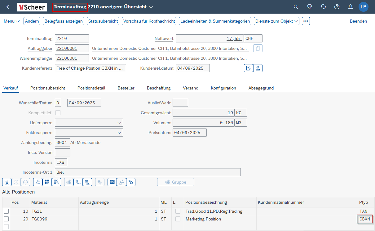Switch to the Versand tab

pos(191,88)
